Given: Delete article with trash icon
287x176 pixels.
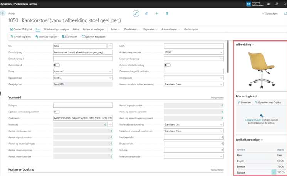Looking at the screenshot, I should [167, 13].
